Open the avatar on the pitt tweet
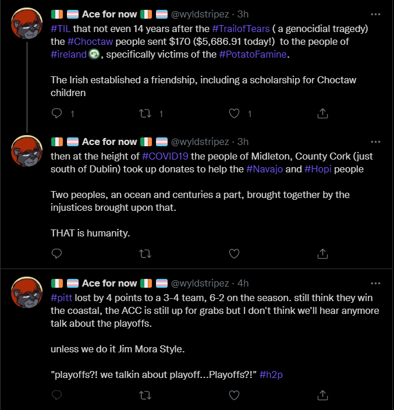This screenshot has height=410, width=394. [x=27, y=292]
